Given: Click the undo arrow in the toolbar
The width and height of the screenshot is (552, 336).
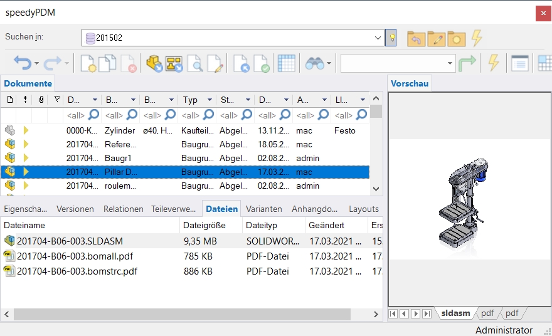Looking at the screenshot, I should pyautogui.click(x=23, y=63).
